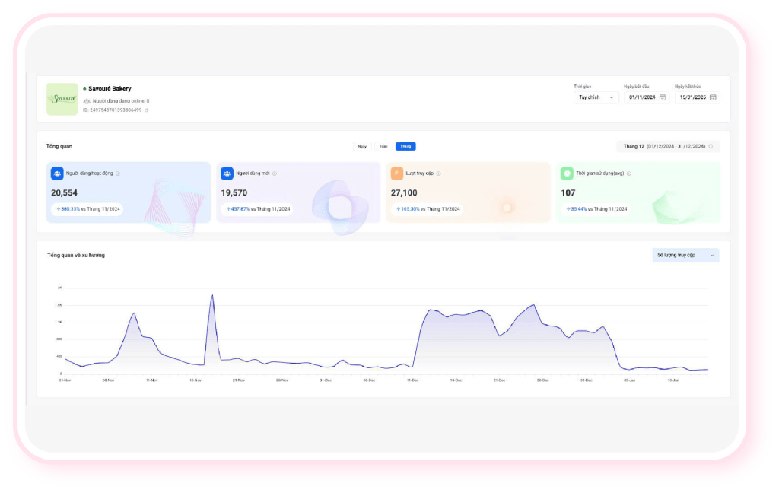Click the Savouré Bakery logo thumbnail
This screenshot has width=779, height=493.
point(62,99)
